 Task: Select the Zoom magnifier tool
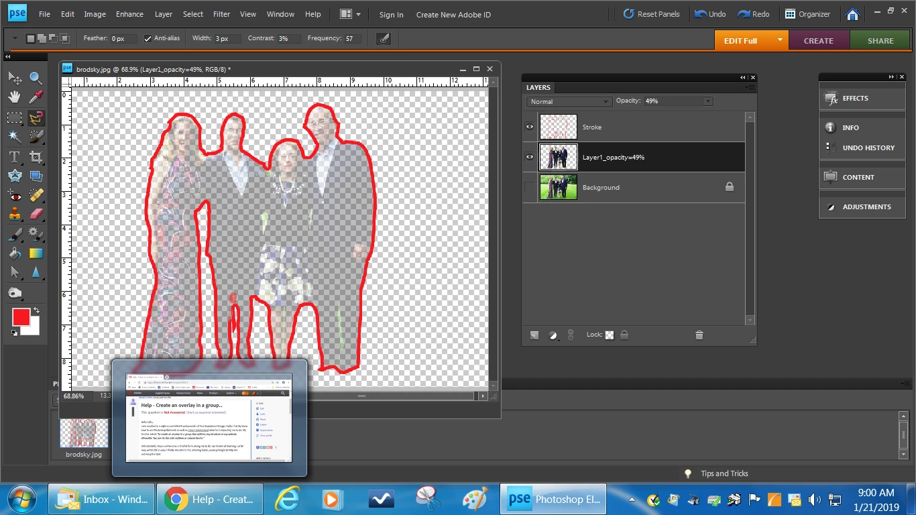[36, 78]
